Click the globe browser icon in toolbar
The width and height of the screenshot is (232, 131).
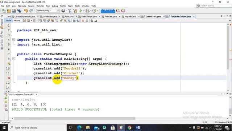[63, 11]
